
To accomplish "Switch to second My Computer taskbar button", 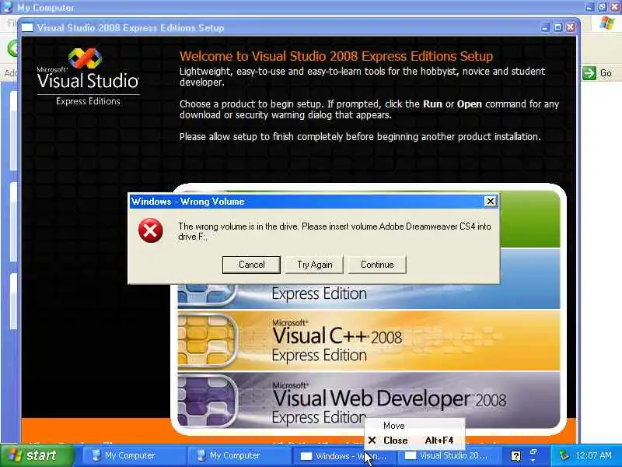I will [239, 456].
